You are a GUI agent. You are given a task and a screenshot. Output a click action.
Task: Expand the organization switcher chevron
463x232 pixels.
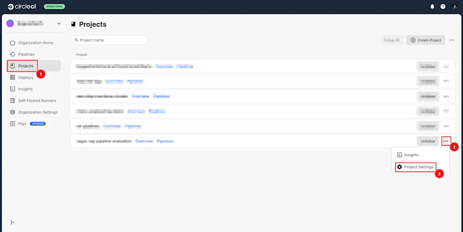pos(59,24)
